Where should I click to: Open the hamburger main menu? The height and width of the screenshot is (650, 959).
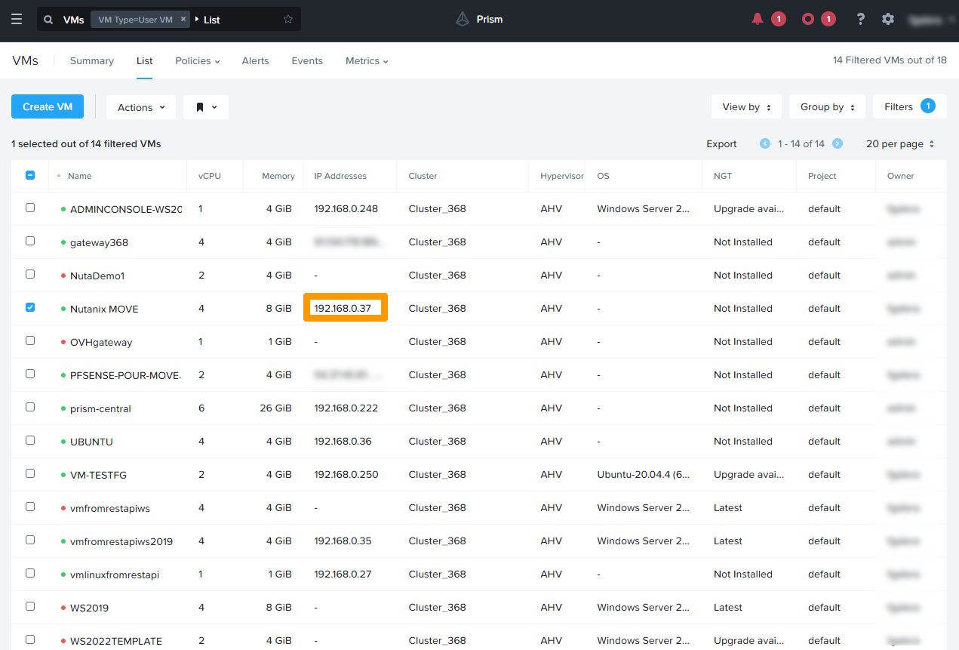[17, 20]
